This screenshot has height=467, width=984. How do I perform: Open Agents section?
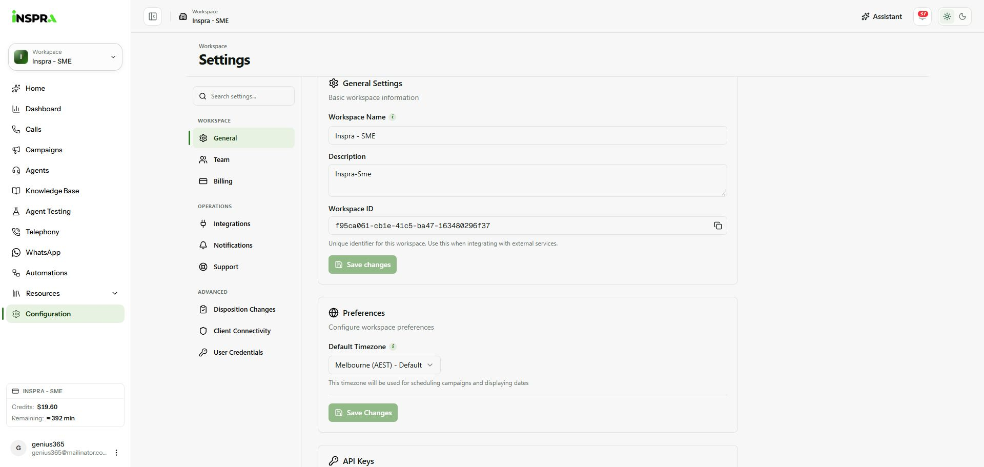coord(65,170)
